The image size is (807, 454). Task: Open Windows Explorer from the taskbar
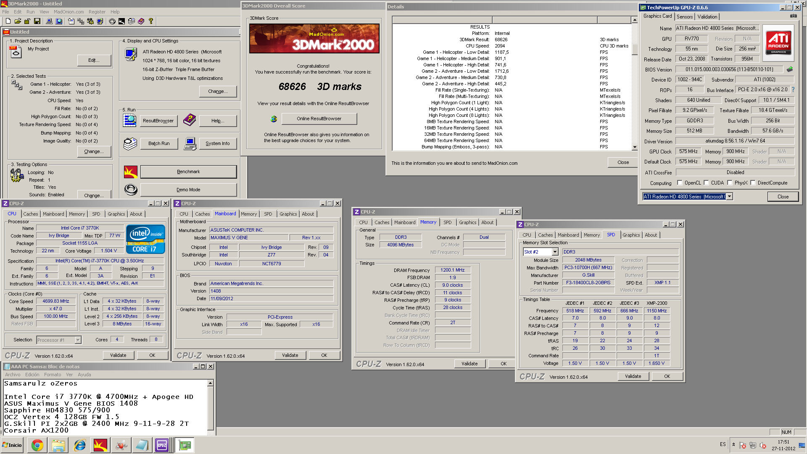[x=59, y=445]
